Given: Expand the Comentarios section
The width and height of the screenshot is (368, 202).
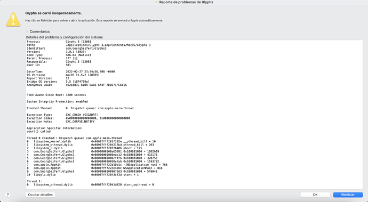Looking at the screenshot, I should pos(27,31).
